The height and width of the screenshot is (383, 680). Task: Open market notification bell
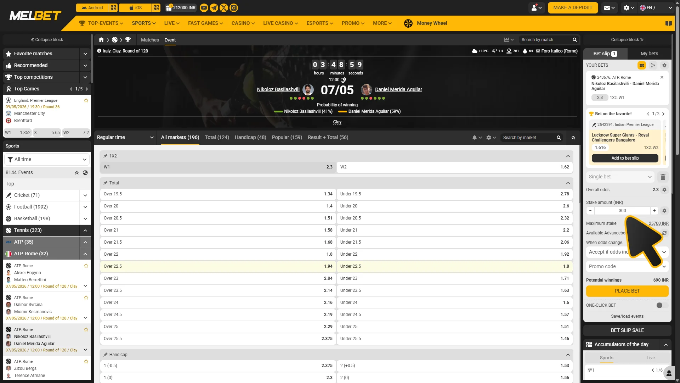pos(477,138)
